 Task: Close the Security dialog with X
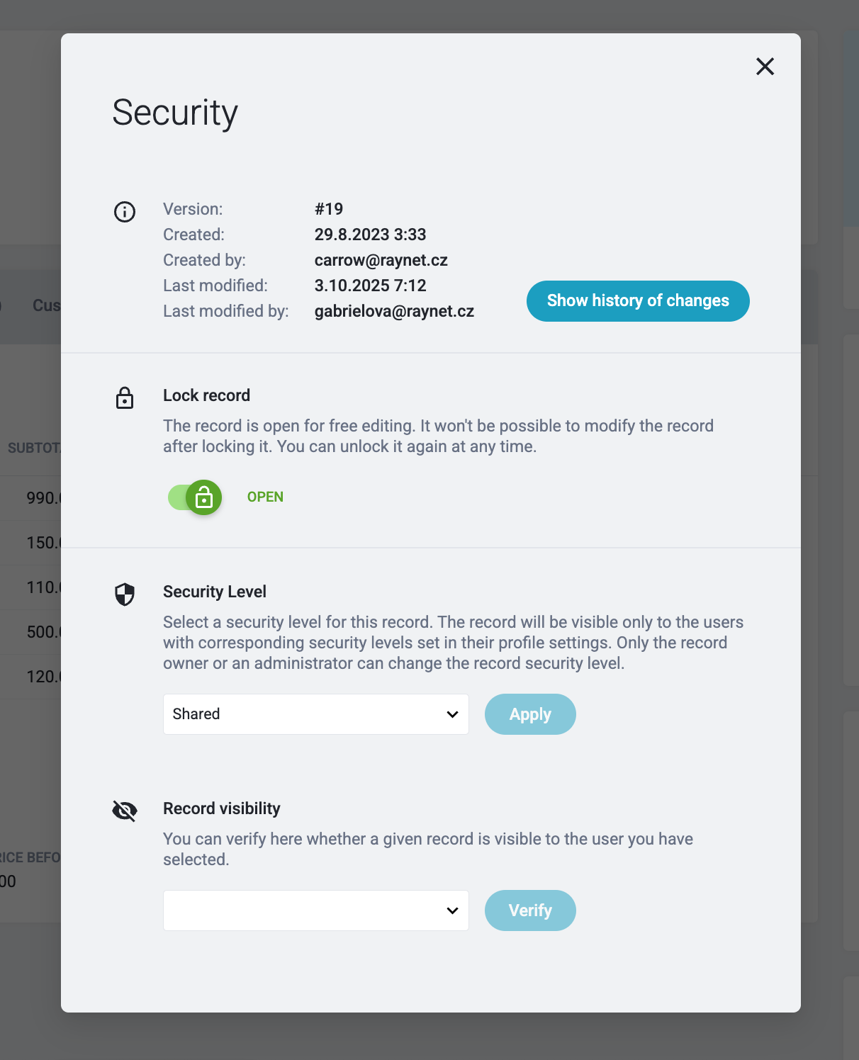click(765, 67)
